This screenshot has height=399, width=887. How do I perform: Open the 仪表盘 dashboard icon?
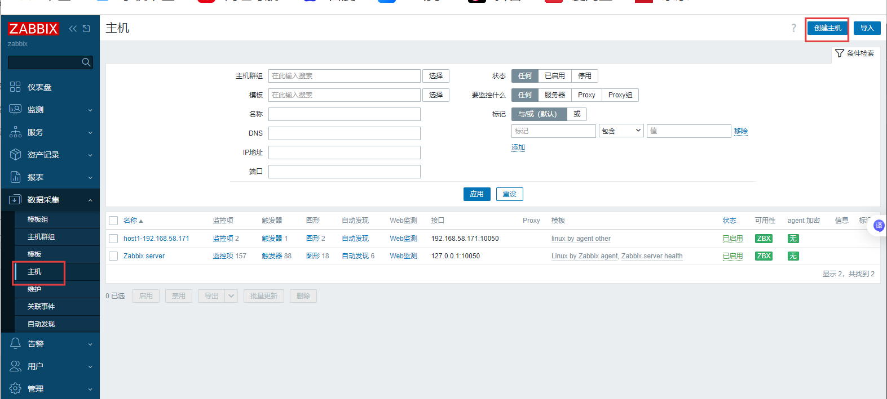15,87
